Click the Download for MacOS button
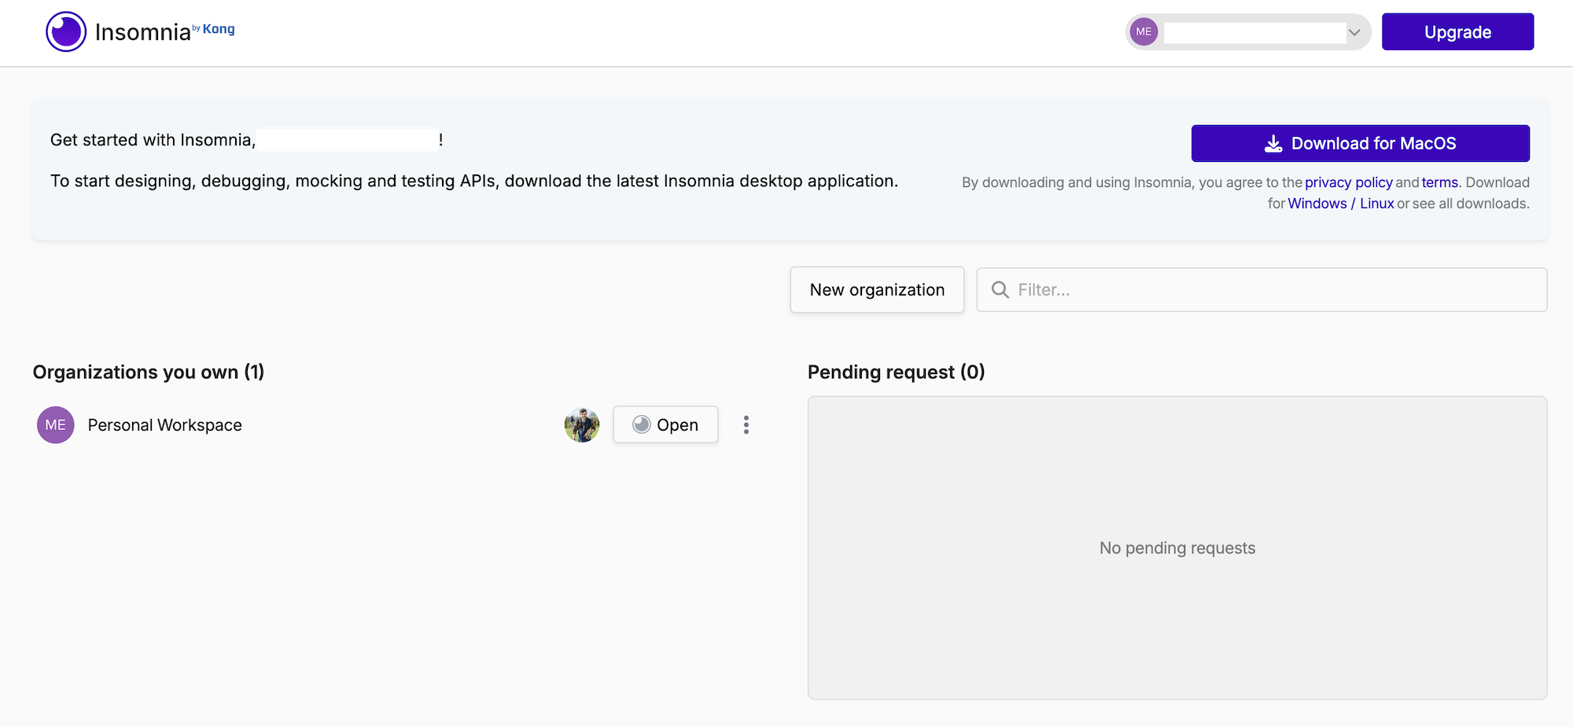Screen dimensions: 1573x727 click(x=1360, y=143)
